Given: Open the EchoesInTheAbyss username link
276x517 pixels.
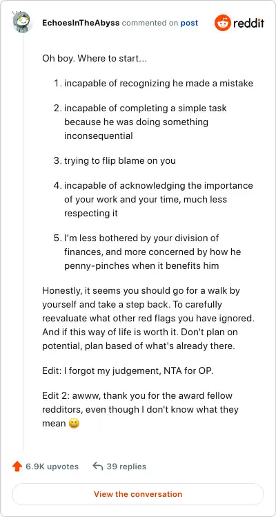Looking at the screenshot, I should [81, 23].
